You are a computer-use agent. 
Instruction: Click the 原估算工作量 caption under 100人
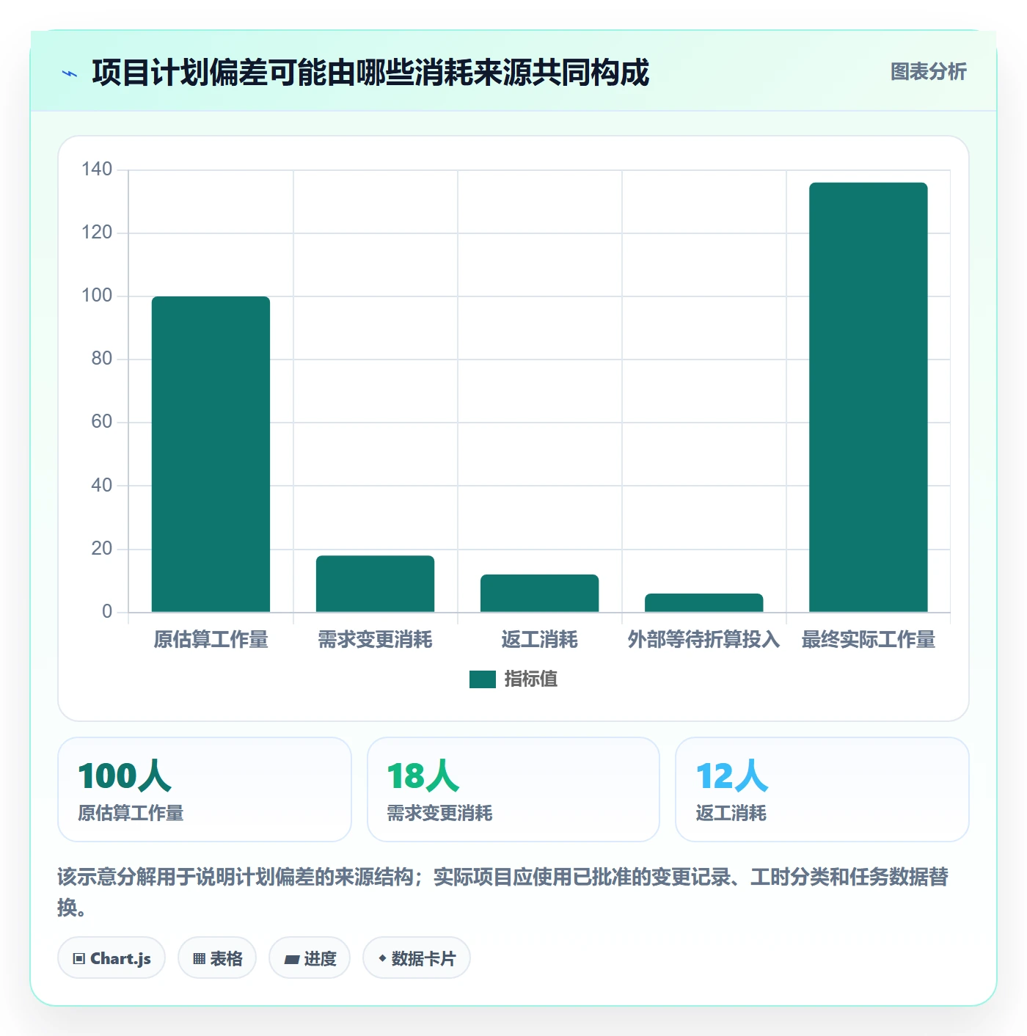pos(131,813)
